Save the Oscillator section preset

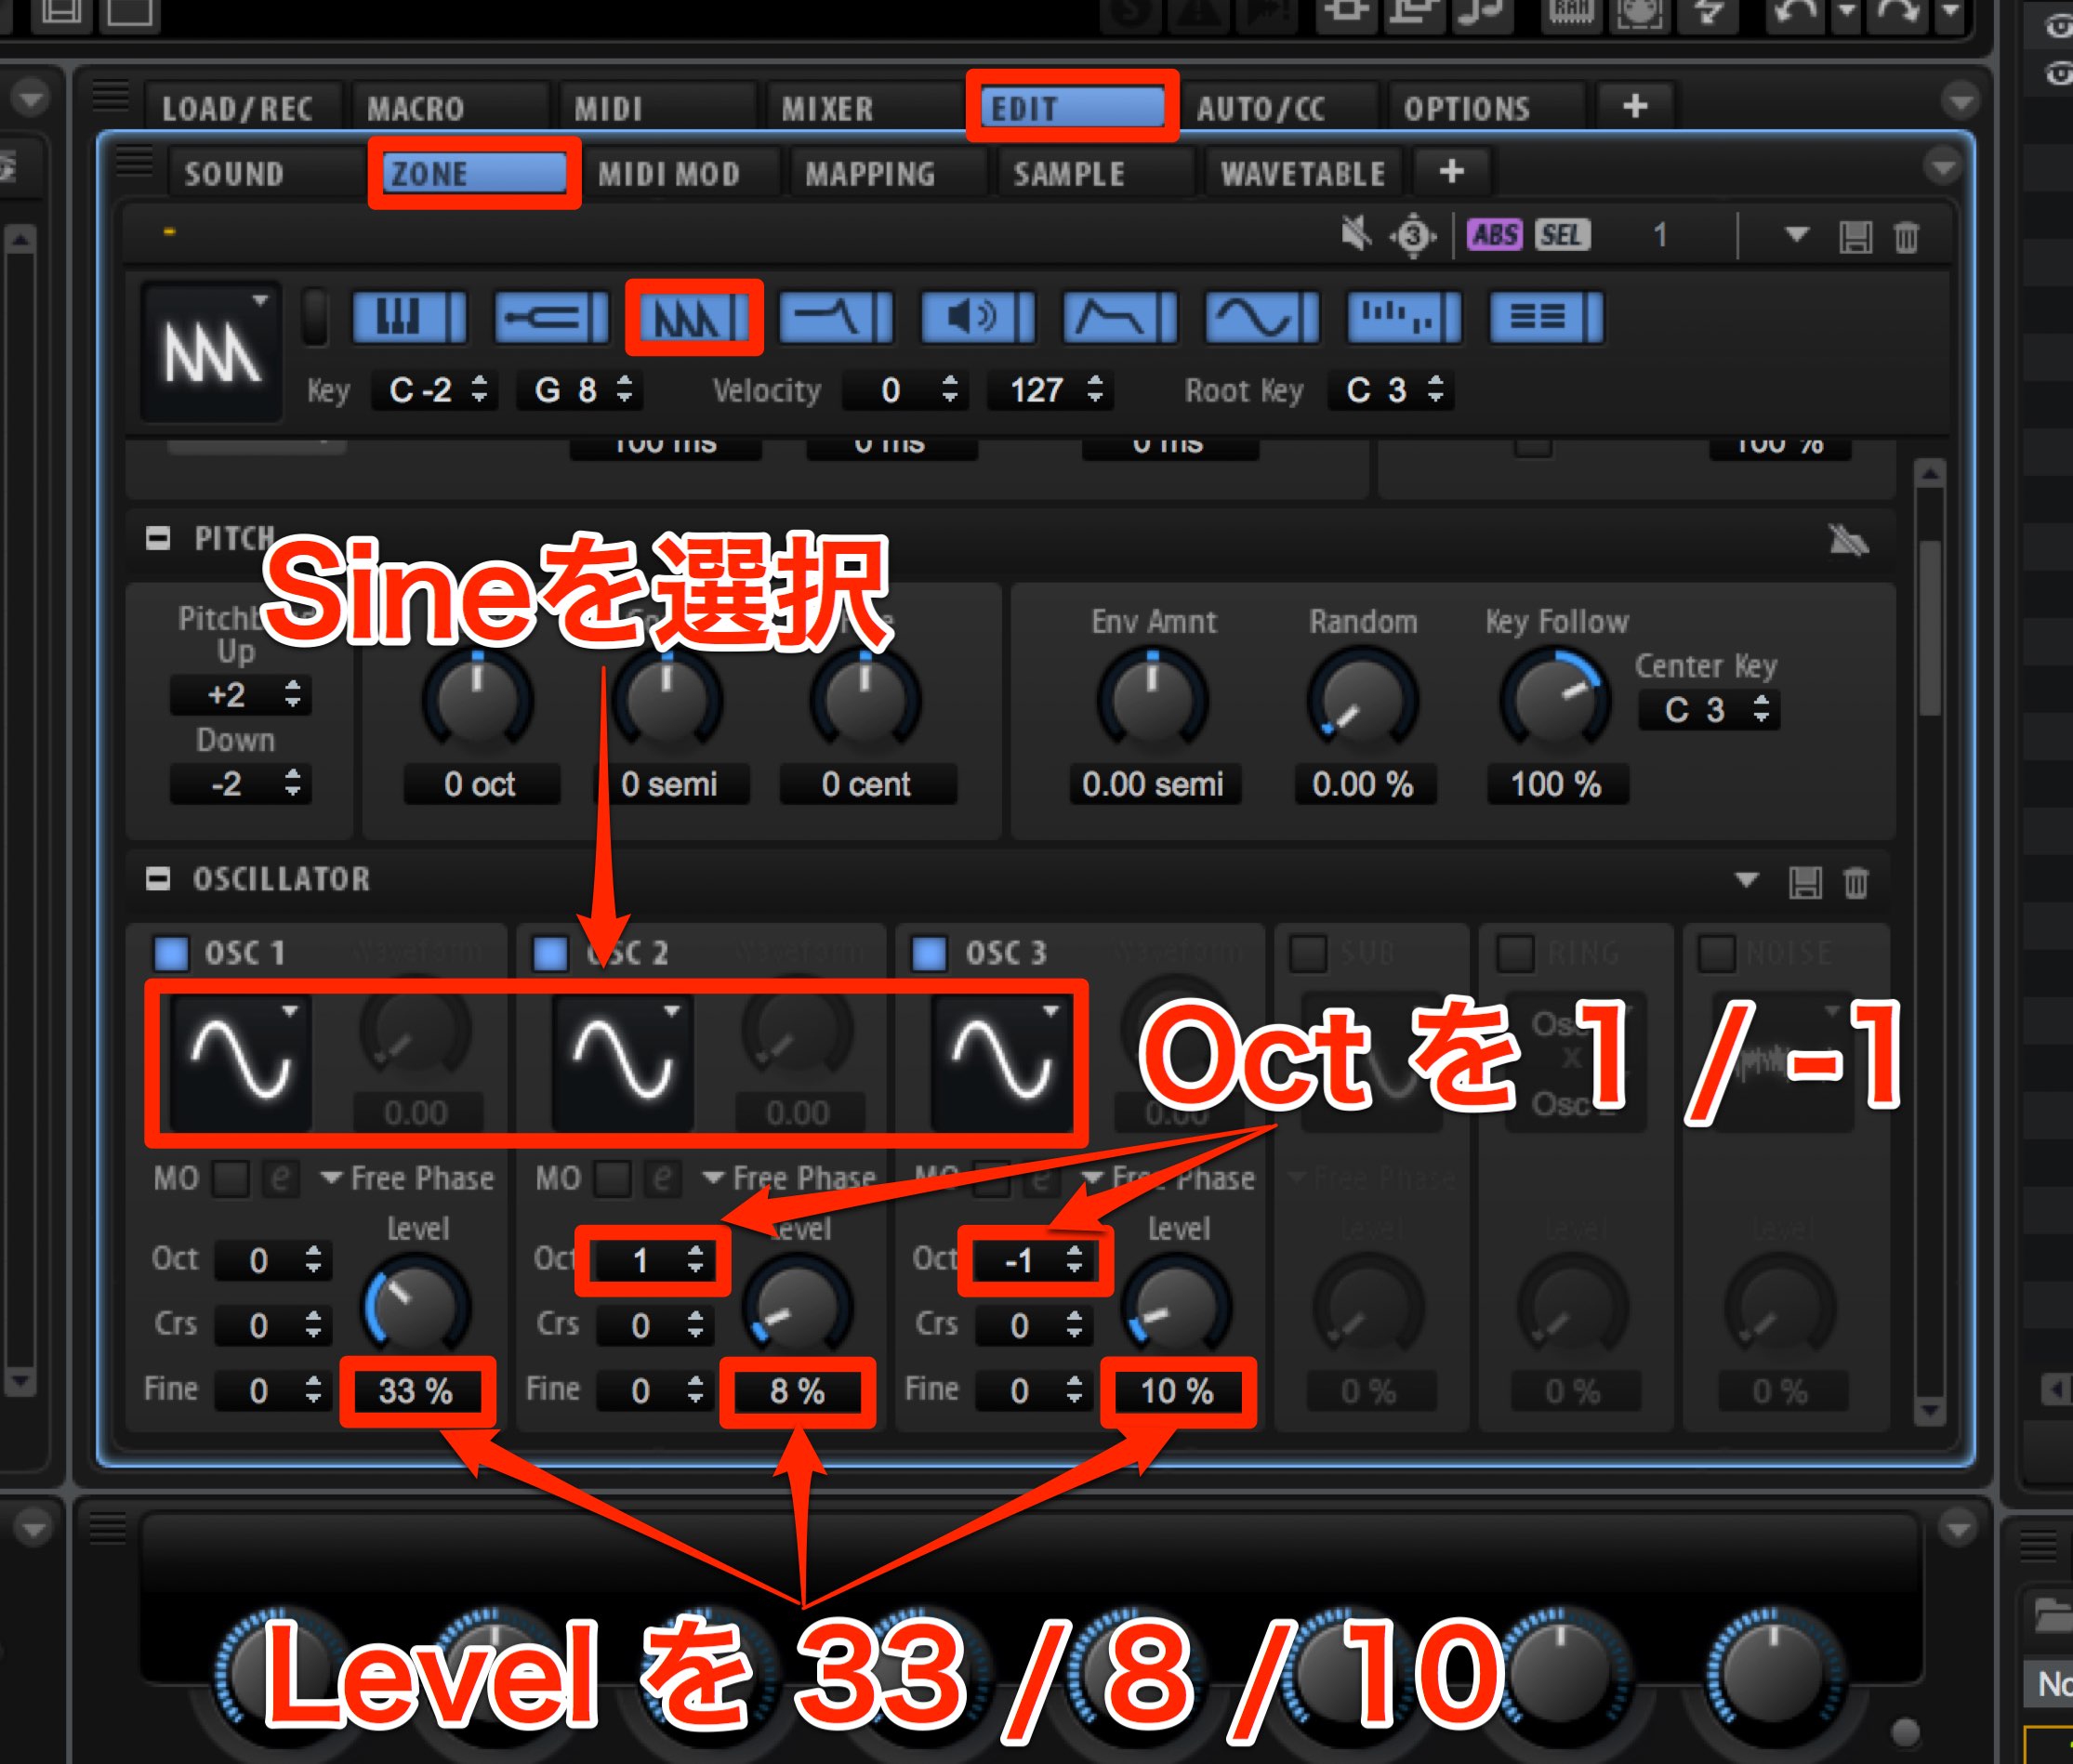[1805, 882]
